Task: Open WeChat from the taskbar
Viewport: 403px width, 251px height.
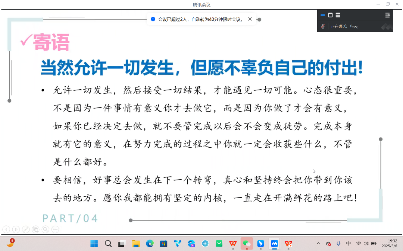Action: click(247, 244)
